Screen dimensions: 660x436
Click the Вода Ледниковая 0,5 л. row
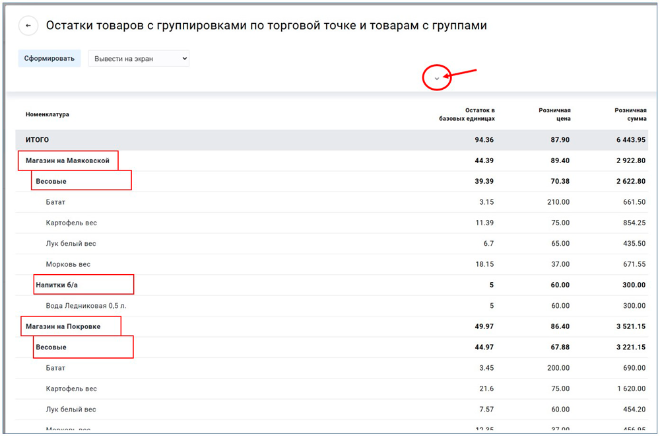click(86, 306)
